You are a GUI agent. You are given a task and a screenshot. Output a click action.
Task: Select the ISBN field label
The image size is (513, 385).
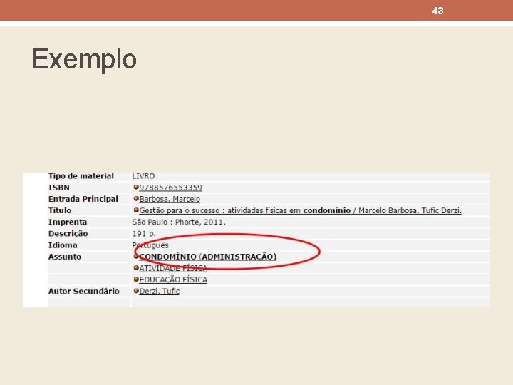coord(59,188)
